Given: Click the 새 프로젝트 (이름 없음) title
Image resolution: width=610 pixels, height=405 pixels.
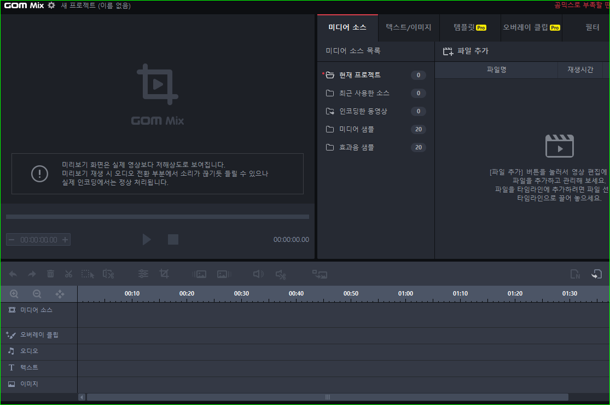Looking at the screenshot, I should (x=96, y=5).
